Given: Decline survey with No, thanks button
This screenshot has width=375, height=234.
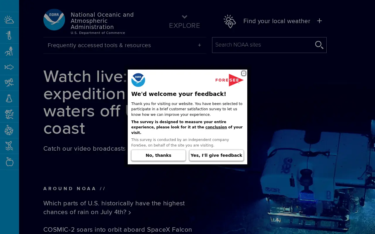Looking at the screenshot, I should (158, 155).
